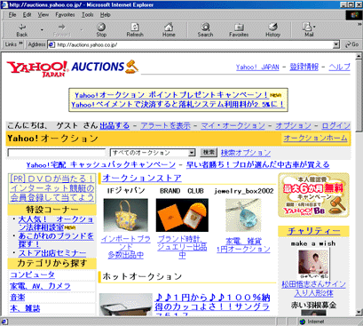
Task: Click the yellow handbag thumbnail
Action: tap(126, 215)
